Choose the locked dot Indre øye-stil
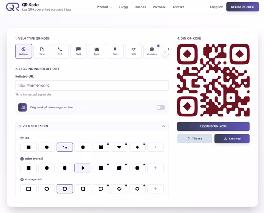This screenshot has width=264, height=213. coord(137,168)
